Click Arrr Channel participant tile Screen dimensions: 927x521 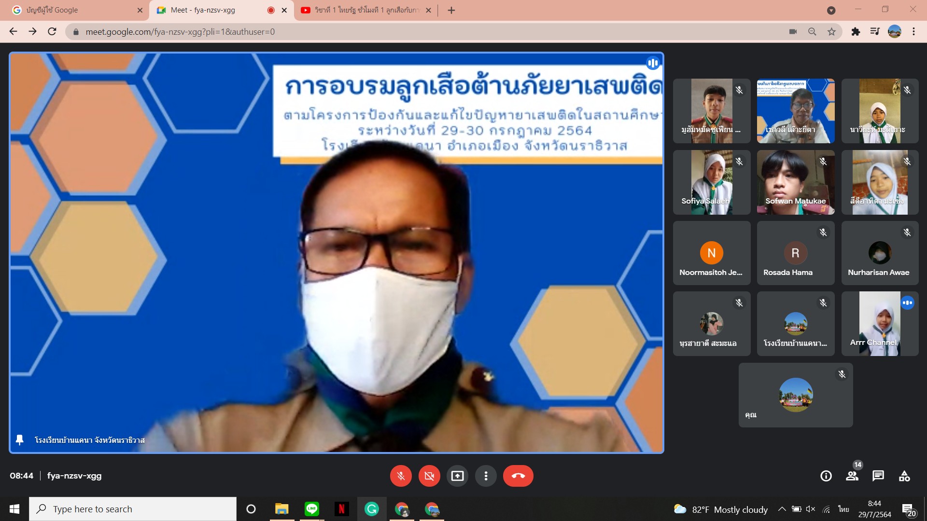879,324
